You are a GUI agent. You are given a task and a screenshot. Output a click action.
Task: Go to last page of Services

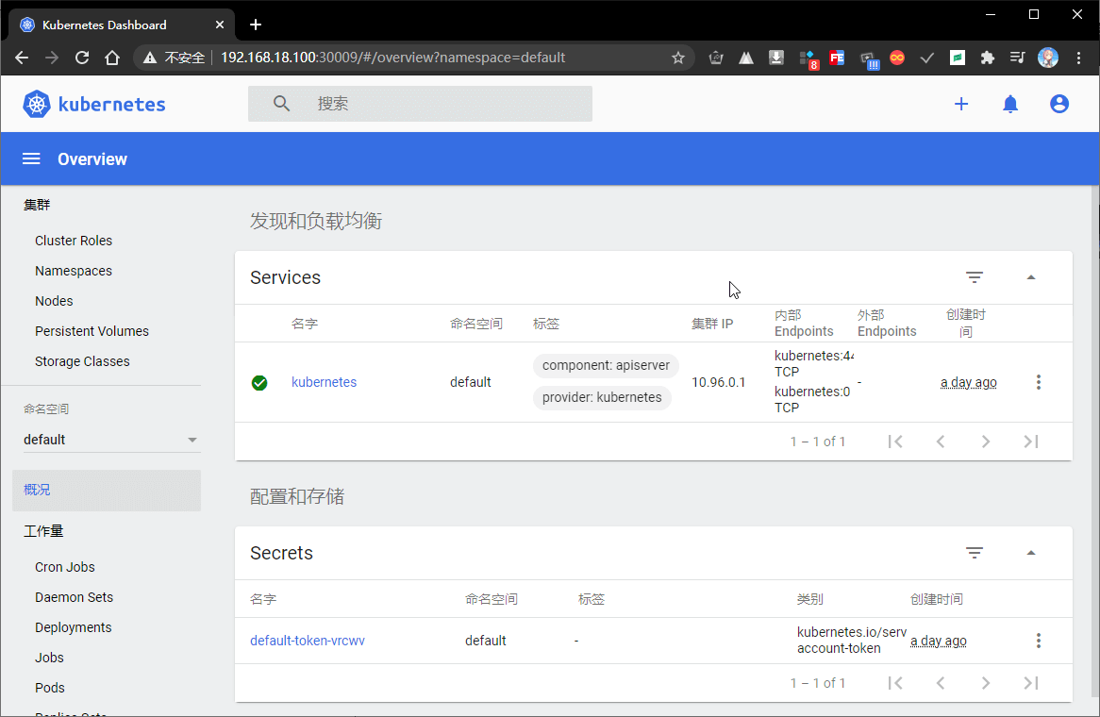tap(1030, 442)
